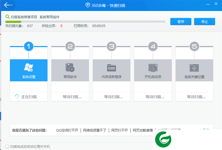Click 等待扫描 under 内存活跃程序

pos(113,97)
